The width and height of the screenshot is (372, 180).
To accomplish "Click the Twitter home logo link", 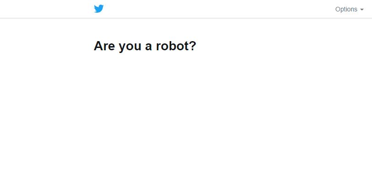I will (x=99, y=9).
